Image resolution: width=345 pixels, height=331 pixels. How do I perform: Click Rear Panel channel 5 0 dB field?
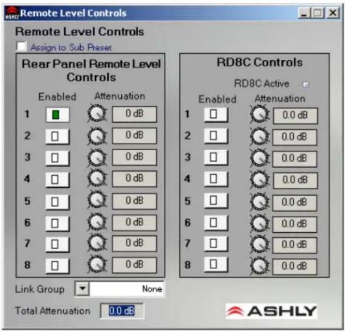coord(134,201)
